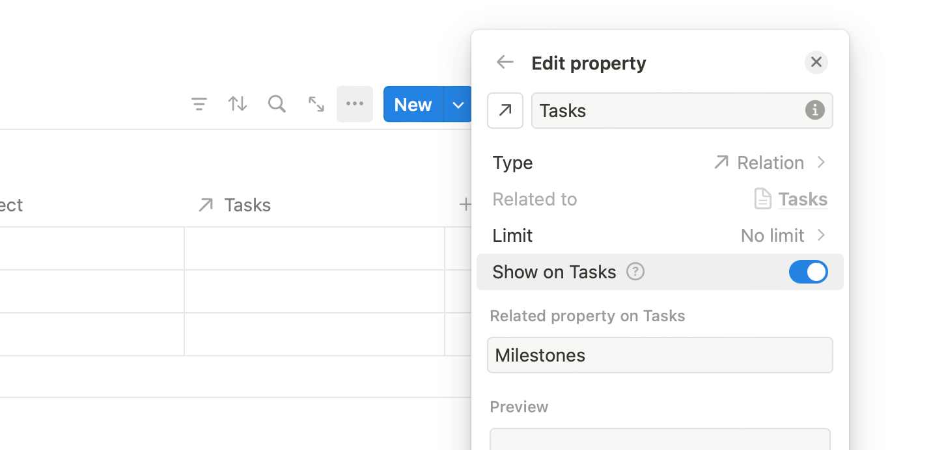
Task: Turn off the Show on Tasks toggle
Action: [x=808, y=272]
